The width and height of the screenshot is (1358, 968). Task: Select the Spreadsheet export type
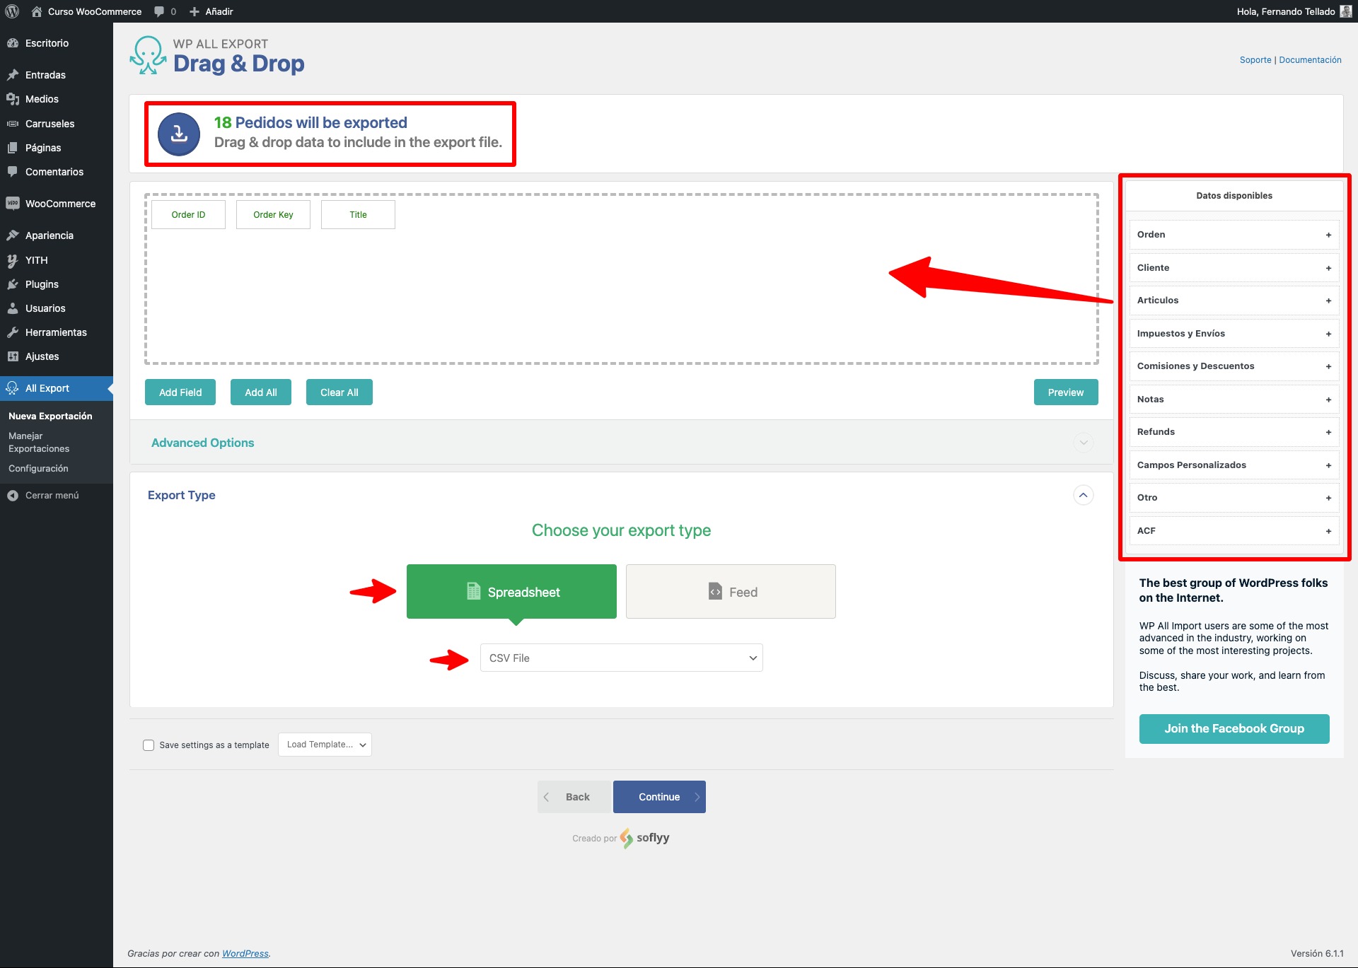click(511, 592)
